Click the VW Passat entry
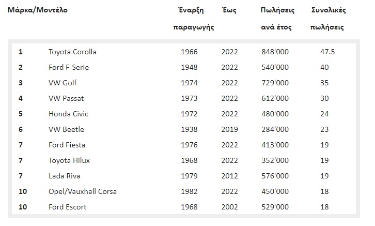 [x=66, y=98]
